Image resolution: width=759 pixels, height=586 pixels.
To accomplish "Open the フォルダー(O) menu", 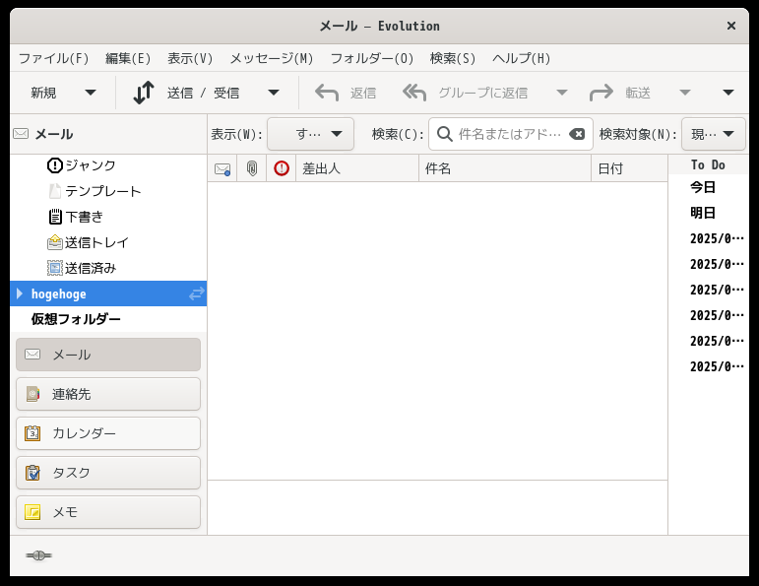I will [x=372, y=59].
